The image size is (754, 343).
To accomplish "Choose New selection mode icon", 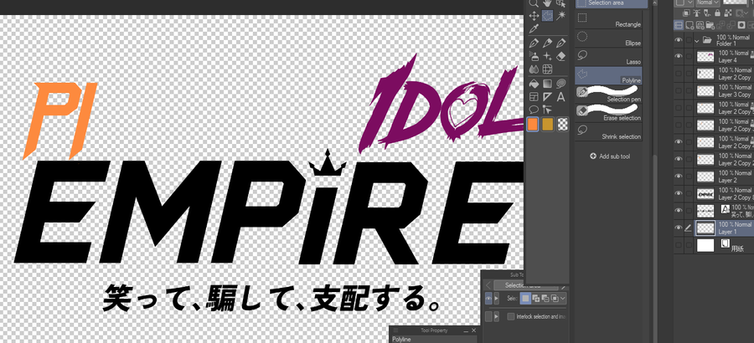I will click(x=525, y=299).
